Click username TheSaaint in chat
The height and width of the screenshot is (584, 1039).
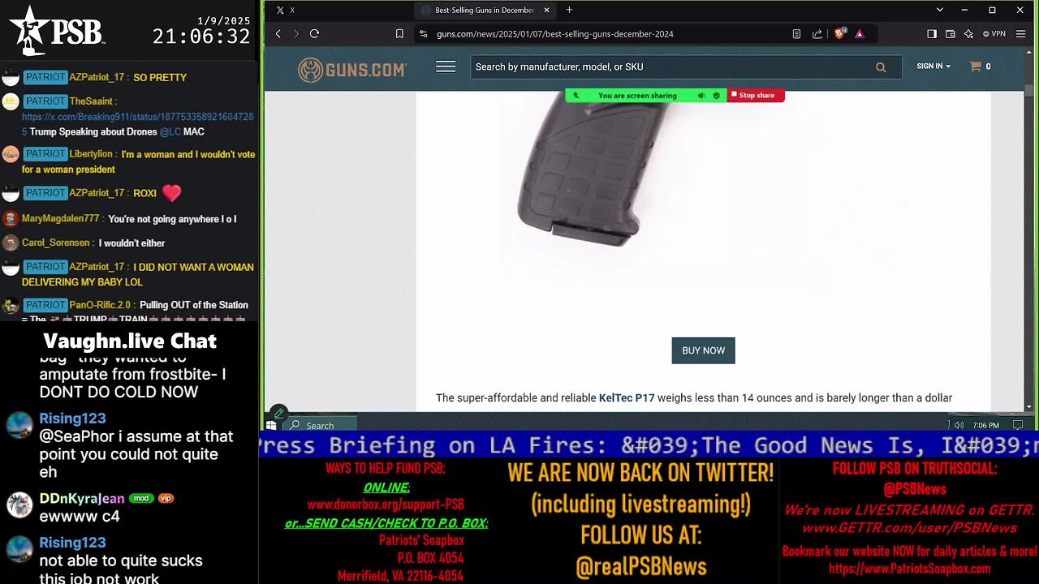(x=91, y=101)
